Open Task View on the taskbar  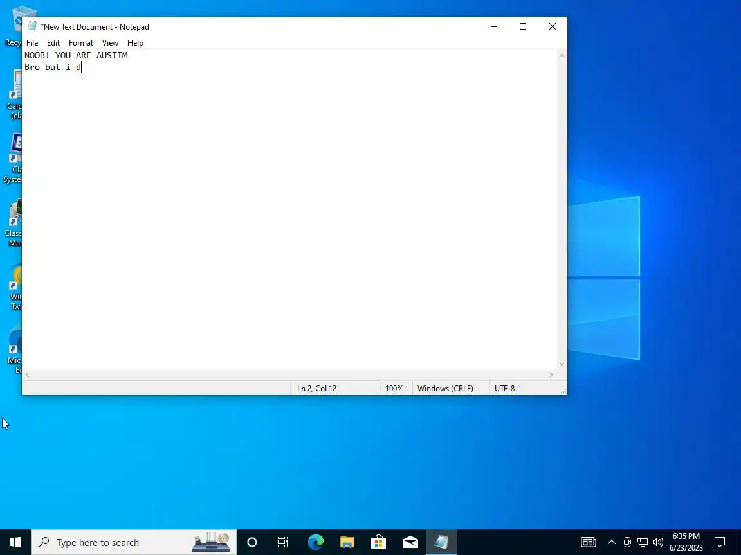click(282, 542)
